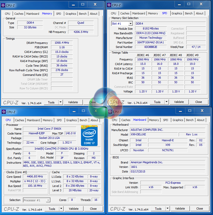Click Validate button in CPU window
The width and height of the screenshot is (213, 215).
pos(74,209)
